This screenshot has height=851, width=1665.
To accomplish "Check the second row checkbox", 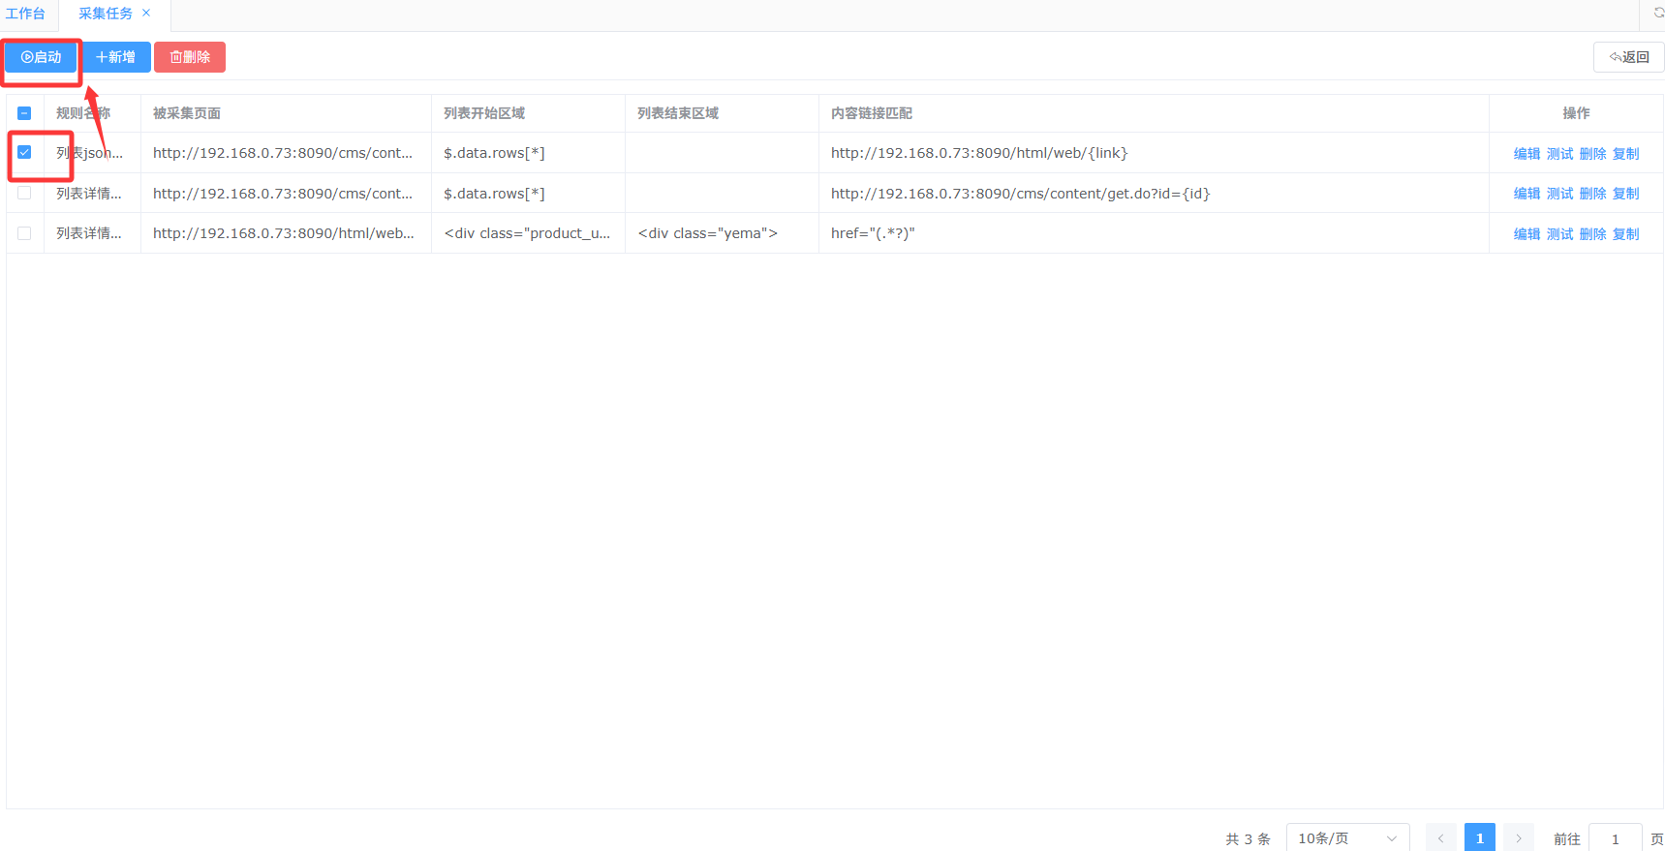I will [x=24, y=193].
